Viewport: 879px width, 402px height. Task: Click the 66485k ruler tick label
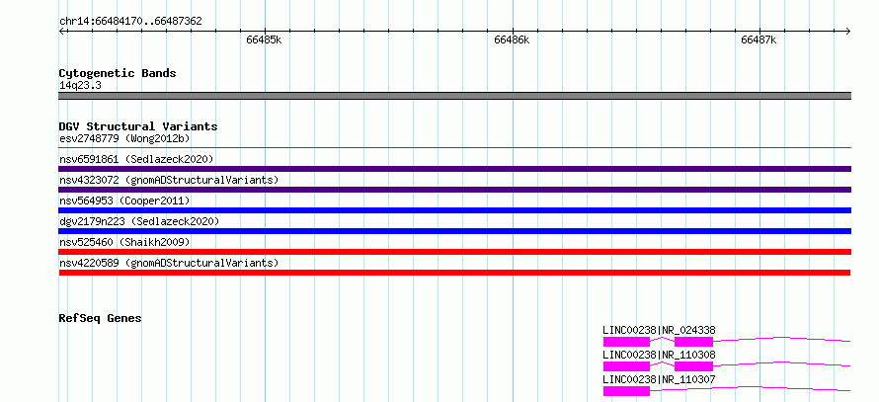click(264, 40)
